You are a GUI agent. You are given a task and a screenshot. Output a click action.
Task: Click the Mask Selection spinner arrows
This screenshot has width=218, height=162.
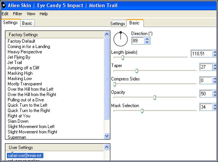(x=215, y=107)
